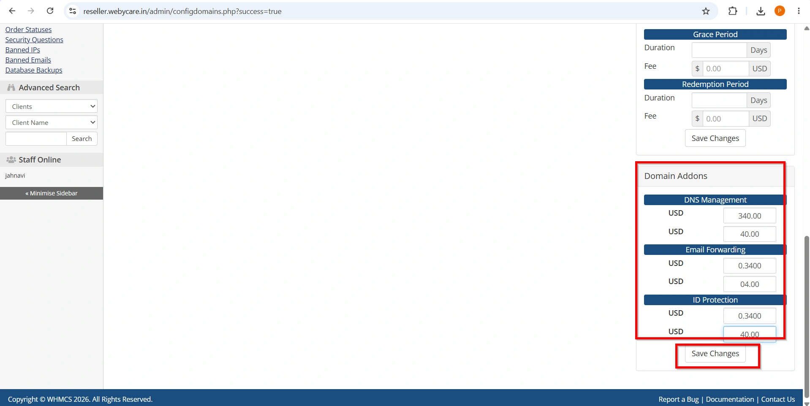Focus the Advanced Search text box
Screen dimensions: 810x406
pyautogui.click(x=36, y=138)
